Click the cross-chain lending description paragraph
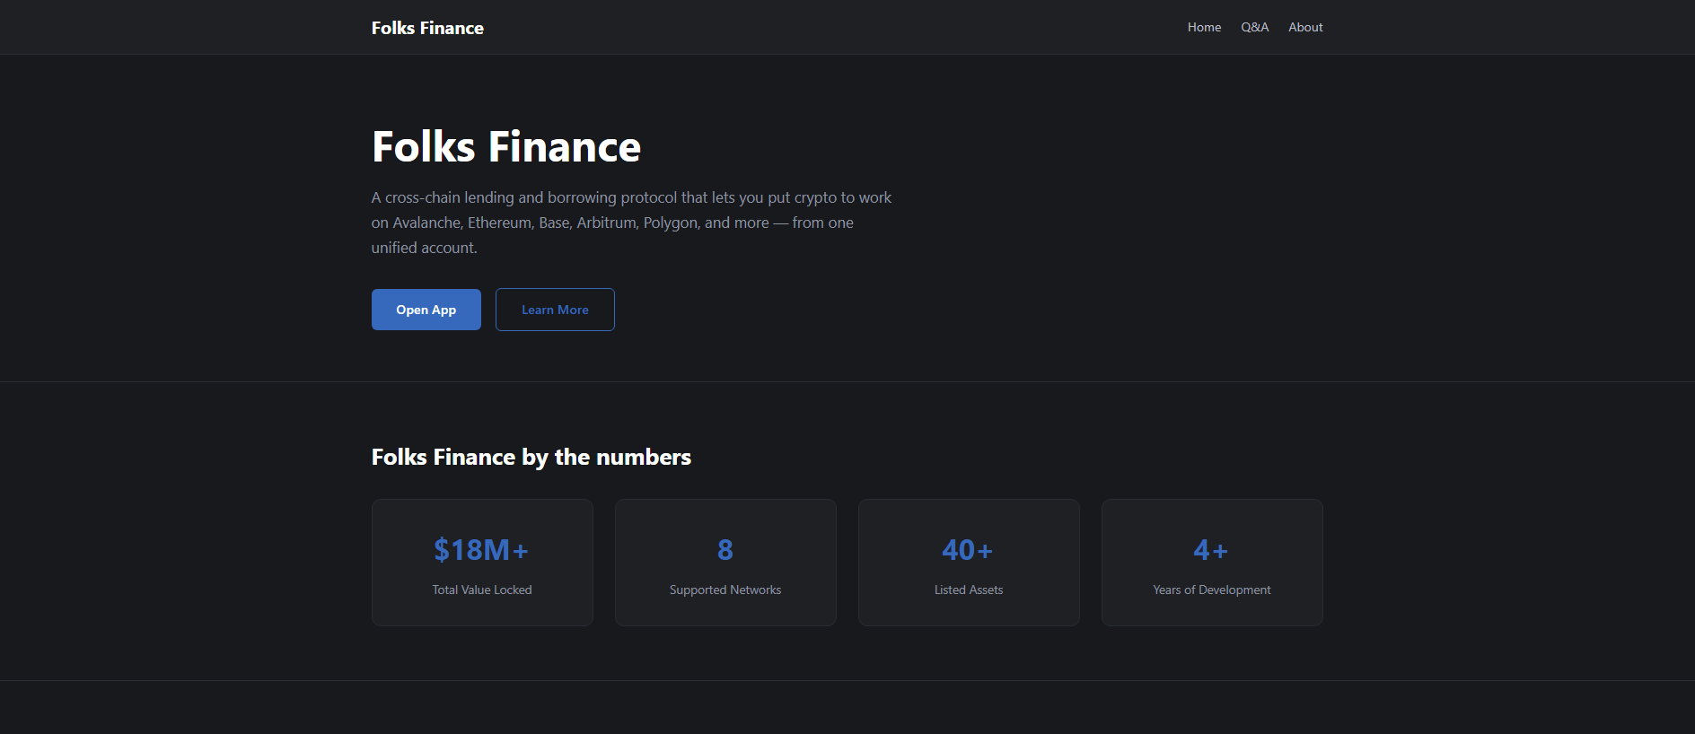This screenshot has width=1695, height=734. (x=632, y=223)
